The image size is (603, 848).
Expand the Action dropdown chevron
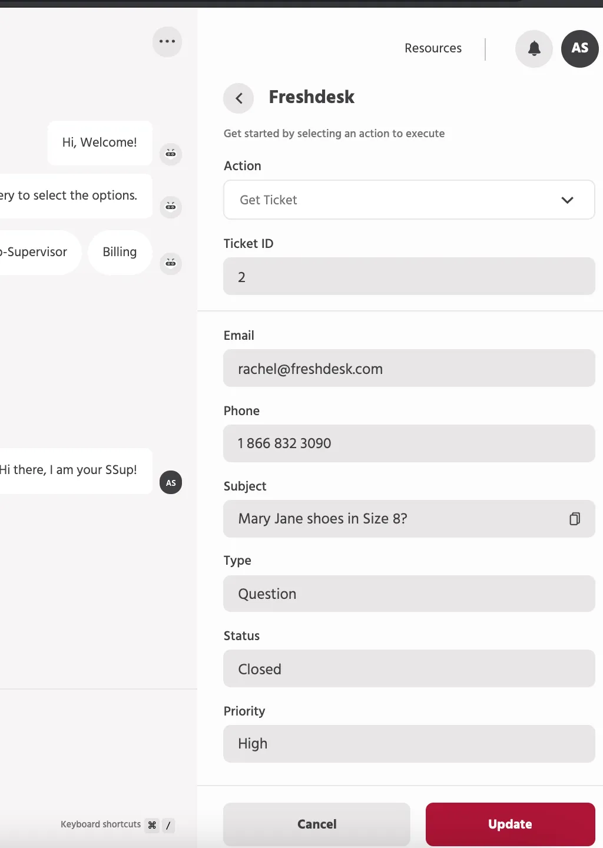click(567, 200)
